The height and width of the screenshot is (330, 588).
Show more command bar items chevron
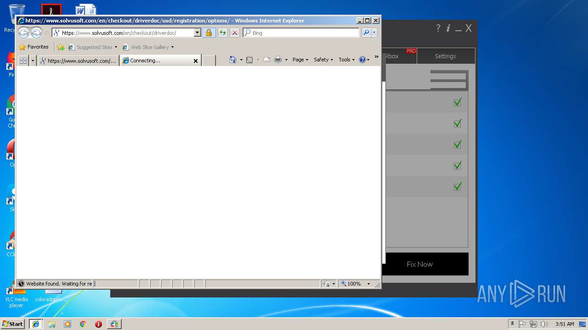(377, 57)
